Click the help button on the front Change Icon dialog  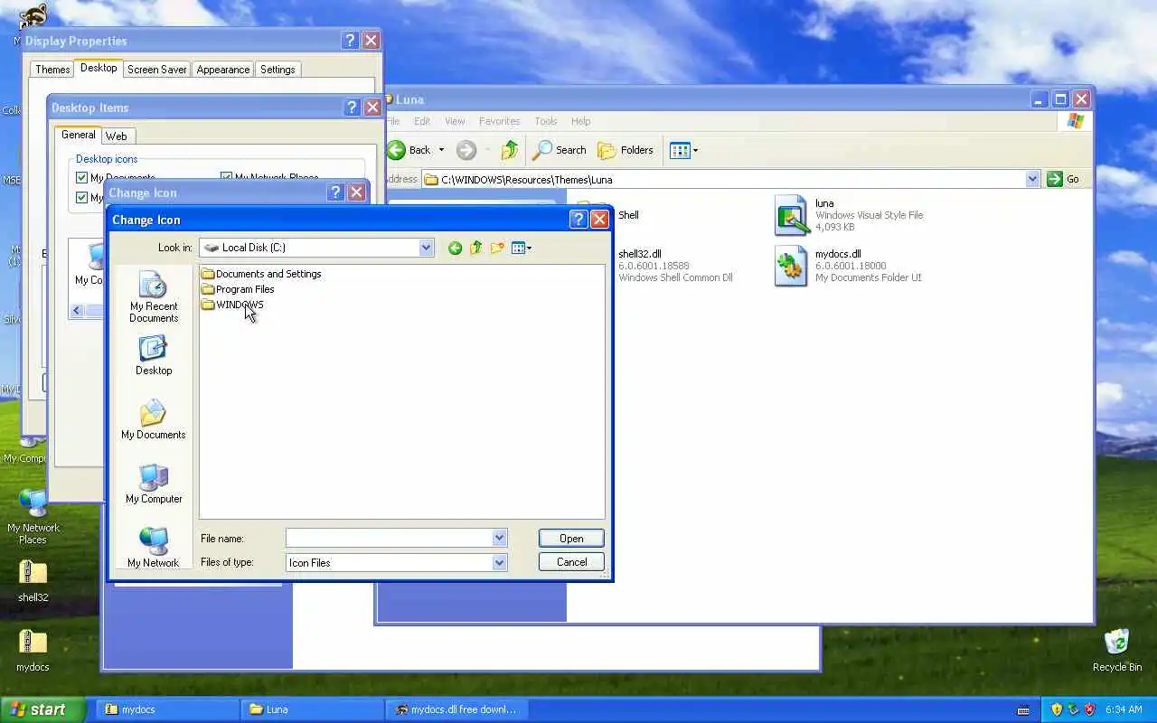[x=578, y=220]
